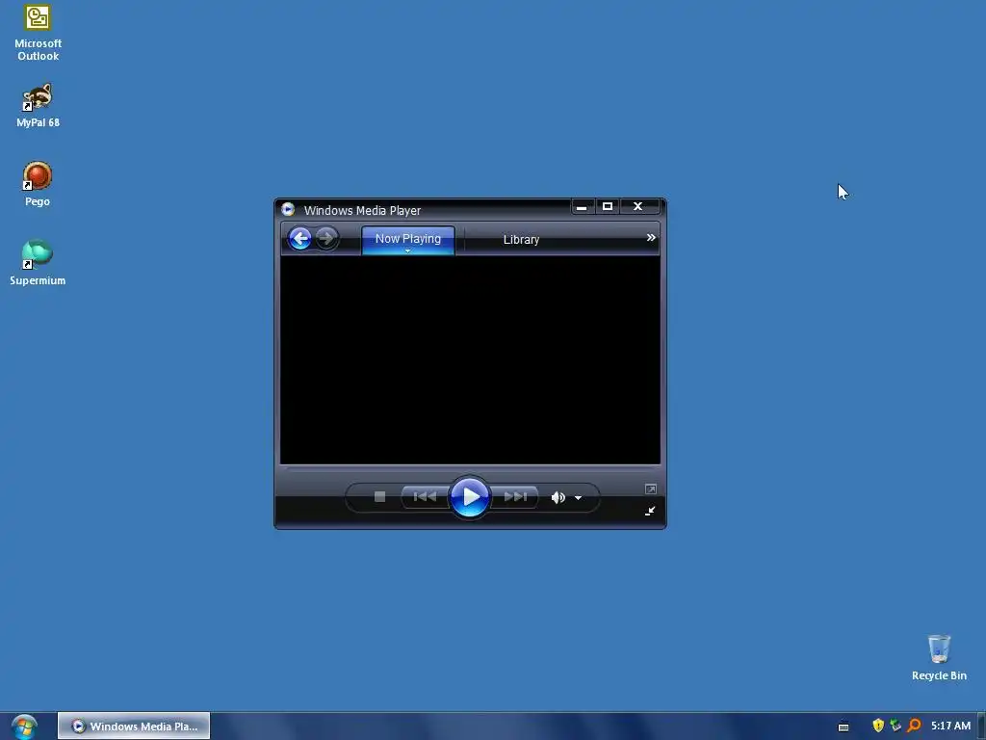986x740 pixels.
Task: Click the green arrow device tray icon
Action: point(895,726)
